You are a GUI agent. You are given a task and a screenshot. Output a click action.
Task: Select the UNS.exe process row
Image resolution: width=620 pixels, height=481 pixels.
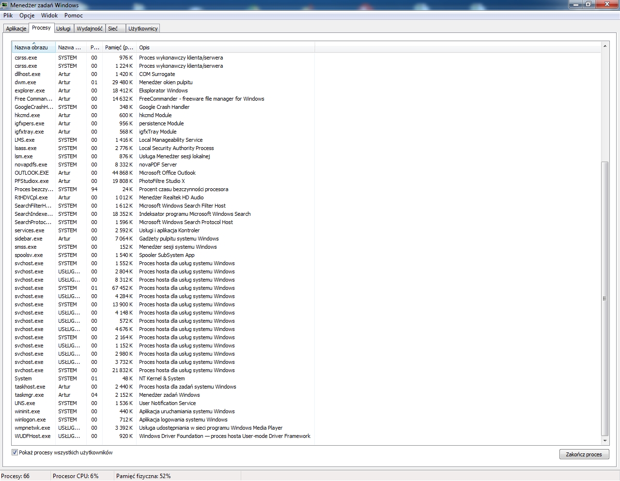(x=163, y=403)
